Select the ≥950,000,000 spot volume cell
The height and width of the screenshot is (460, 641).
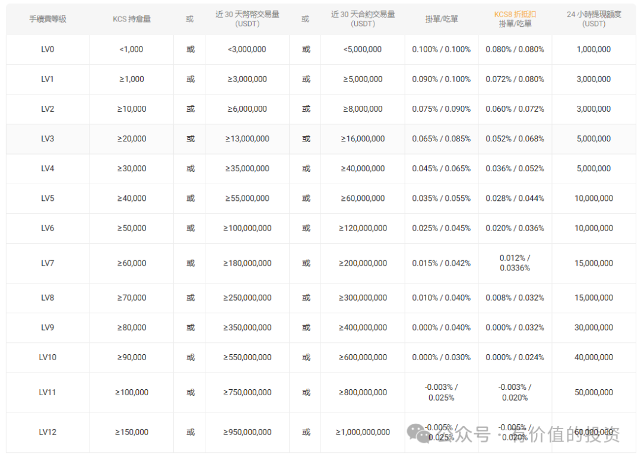point(247,432)
